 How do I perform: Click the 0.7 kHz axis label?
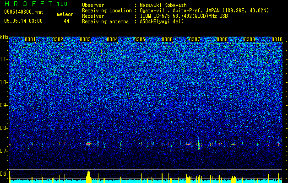[4, 151]
